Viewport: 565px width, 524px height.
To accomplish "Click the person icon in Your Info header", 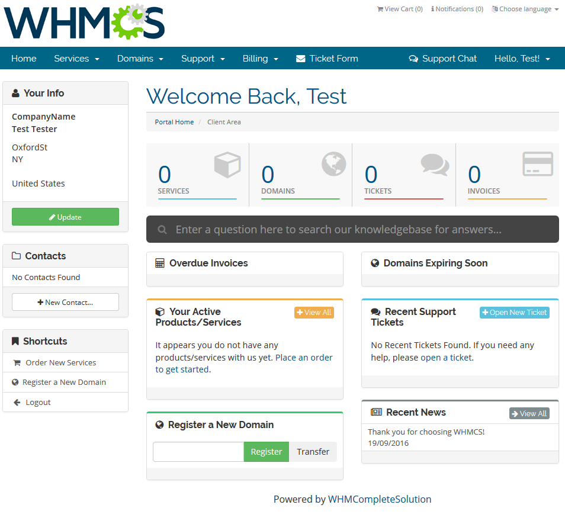I will coord(15,94).
